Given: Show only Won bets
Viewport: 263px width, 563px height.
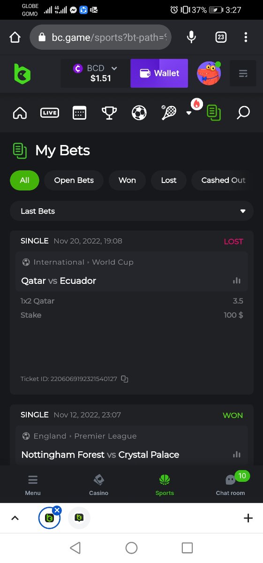Looking at the screenshot, I should coord(127,180).
